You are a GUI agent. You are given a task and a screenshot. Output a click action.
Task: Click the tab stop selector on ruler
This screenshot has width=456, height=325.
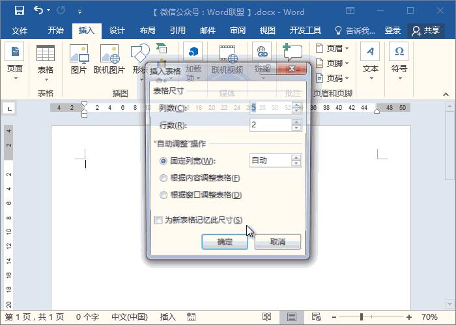pyautogui.click(x=9, y=109)
